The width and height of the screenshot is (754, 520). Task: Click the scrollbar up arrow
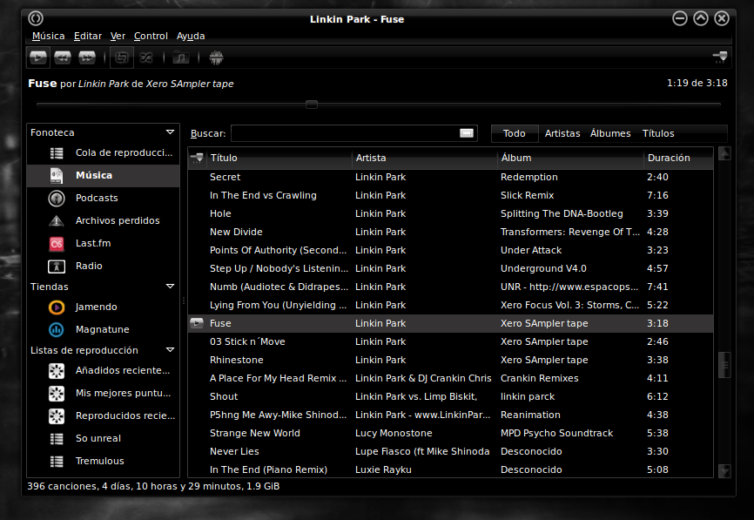click(x=724, y=153)
